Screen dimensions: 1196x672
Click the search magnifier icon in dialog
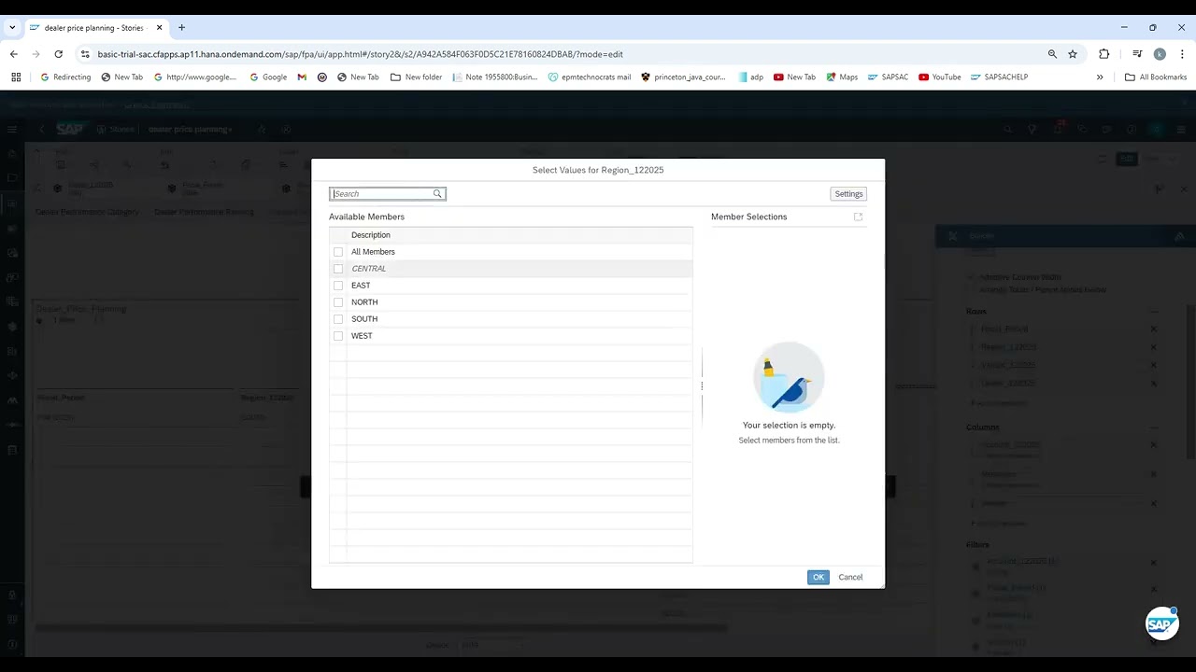tap(436, 194)
